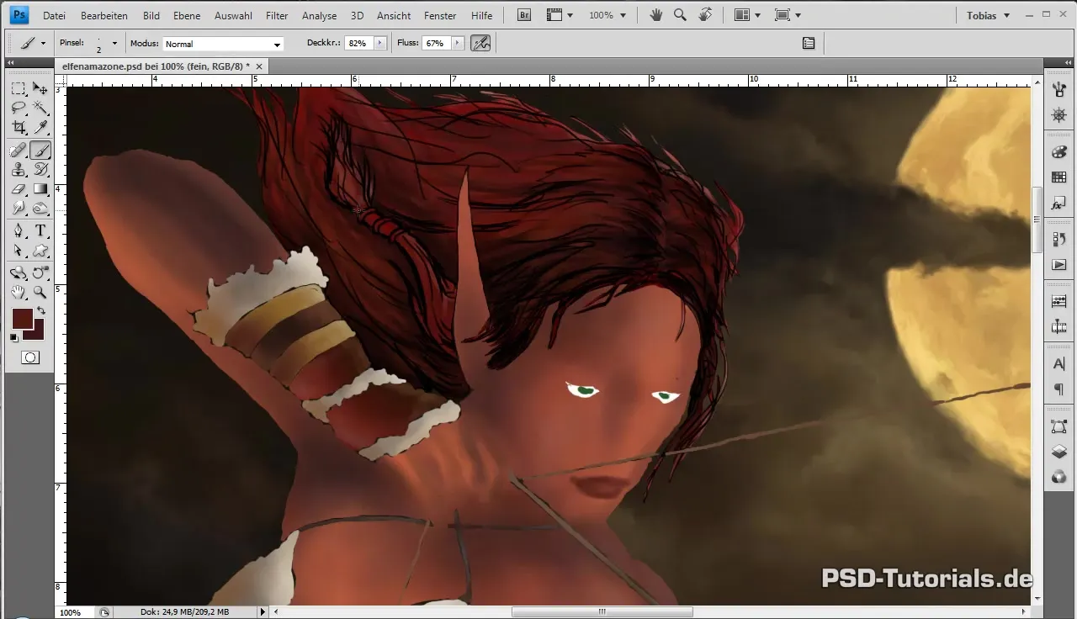Open the Character panel icon
This screenshot has width=1077, height=619.
(x=1059, y=364)
